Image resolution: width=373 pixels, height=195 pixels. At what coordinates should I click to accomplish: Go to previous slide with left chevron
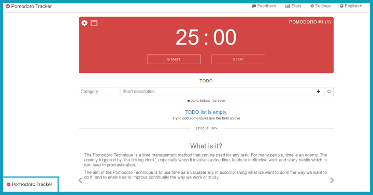pos(80,181)
